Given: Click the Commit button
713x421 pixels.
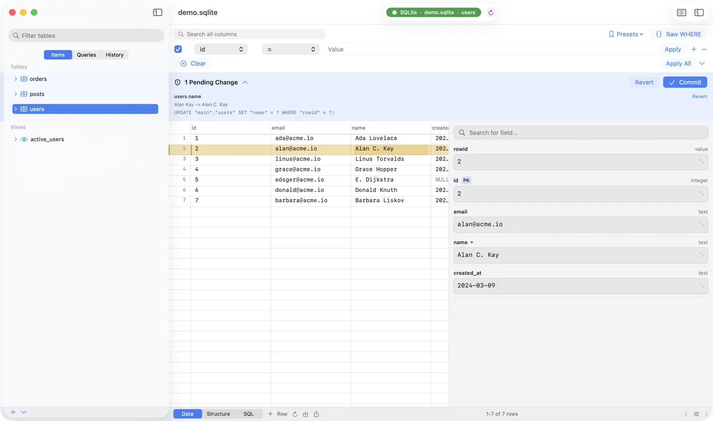Looking at the screenshot, I should [685, 82].
